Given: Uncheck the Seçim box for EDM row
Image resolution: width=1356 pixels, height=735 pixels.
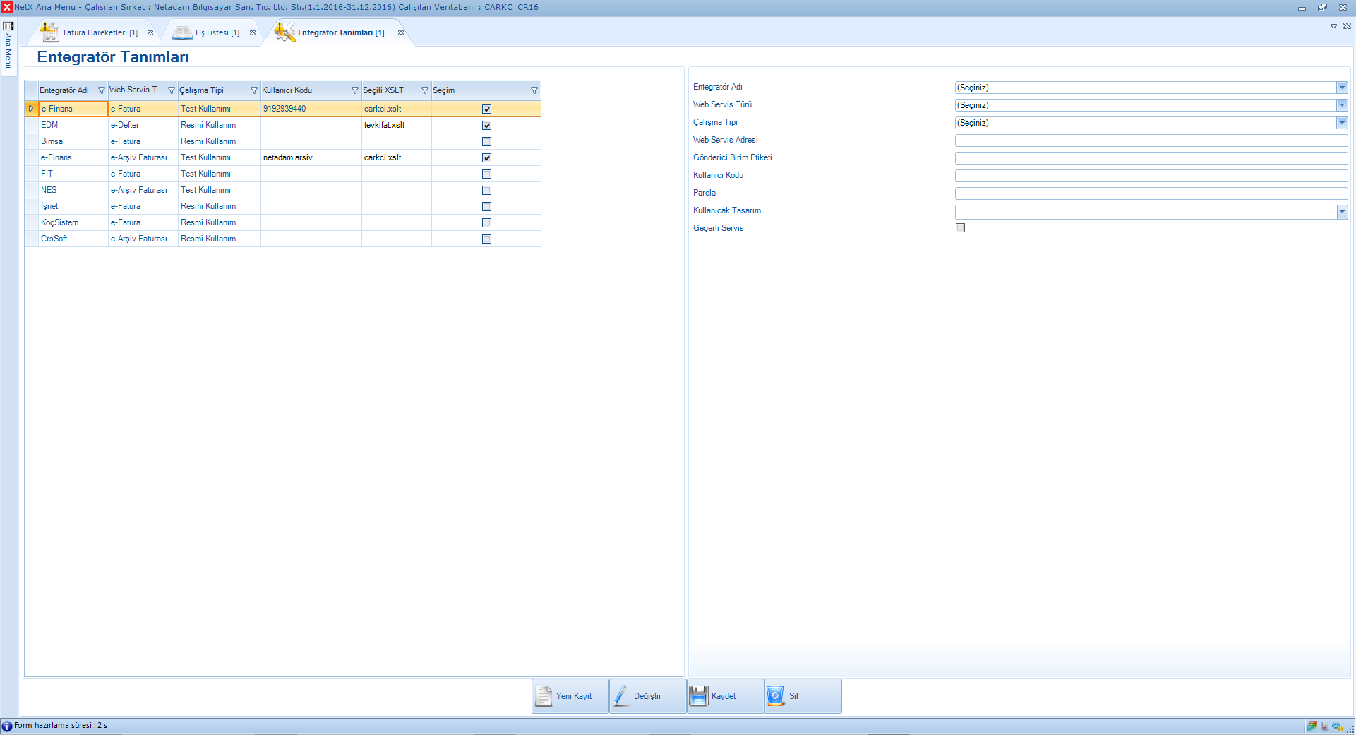Looking at the screenshot, I should tap(486, 126).
